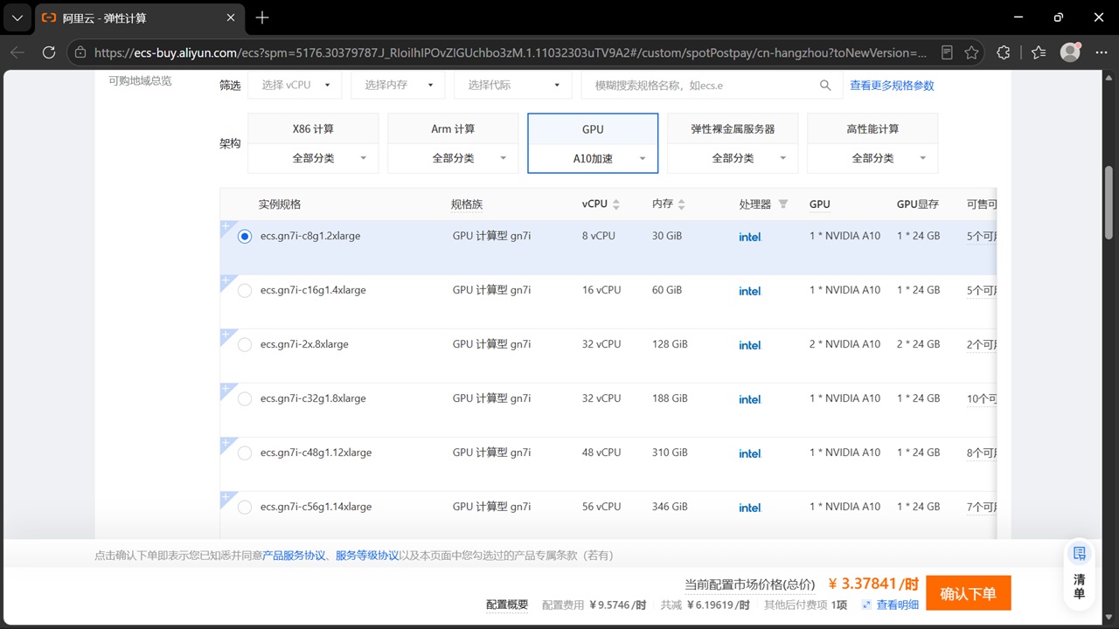This screenshot has height=629, width=1119.
Task: Sort by vCPU column arrows
Action: click(x=616, y=204)
